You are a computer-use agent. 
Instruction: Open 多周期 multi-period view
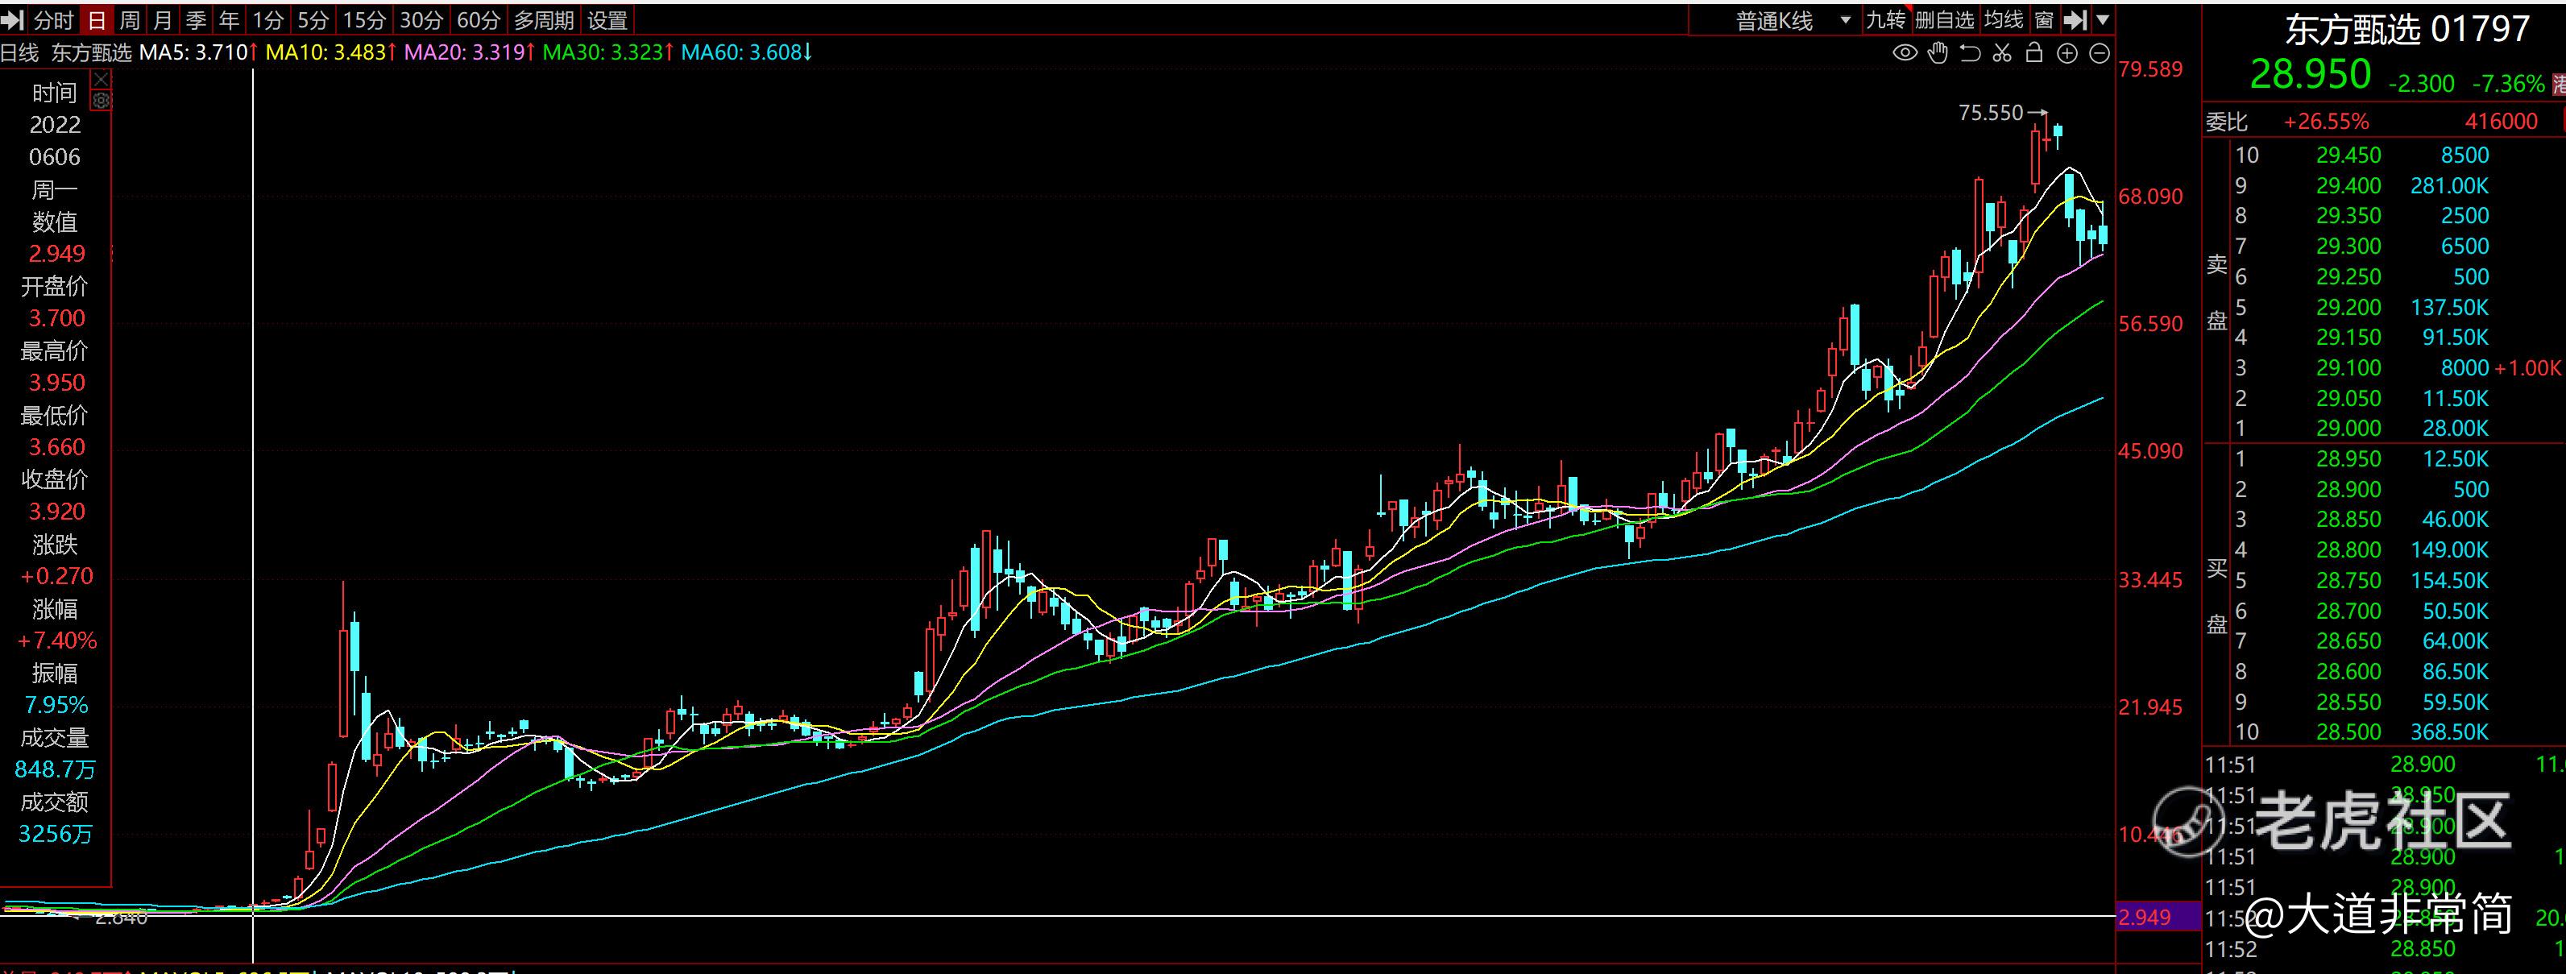pyautogui.click(x=544, y=20)
